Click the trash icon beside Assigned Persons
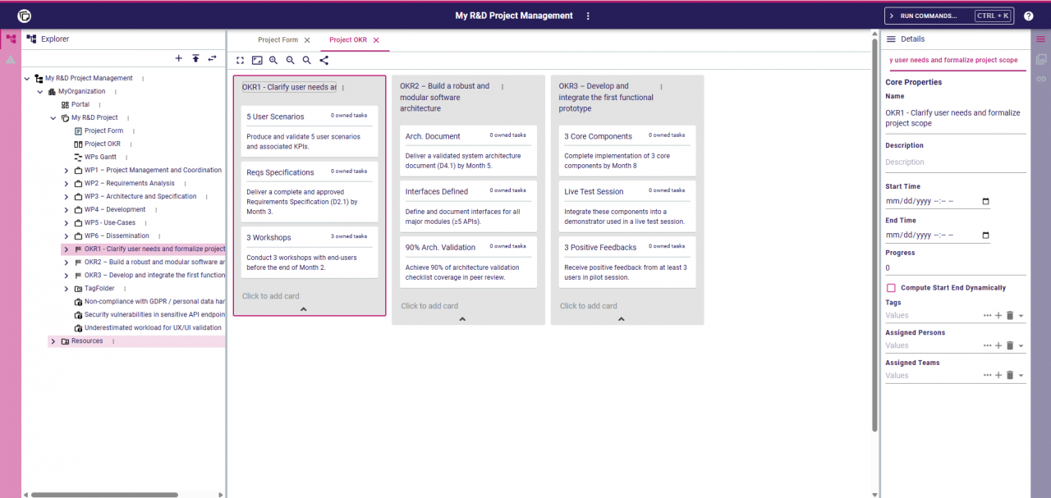Screen dimensions: 1051x498 [x=1009, y=345]
